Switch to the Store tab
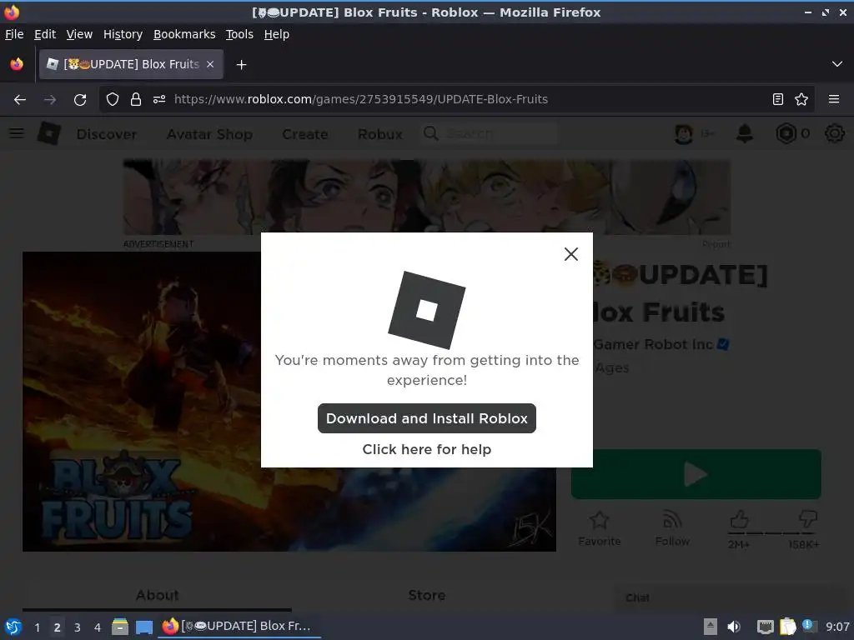This screenshot has width=854, height=640. point(426,595)
